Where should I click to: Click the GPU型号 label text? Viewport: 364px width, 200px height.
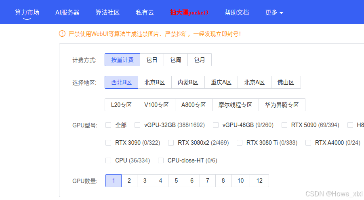tap(85, 125)
